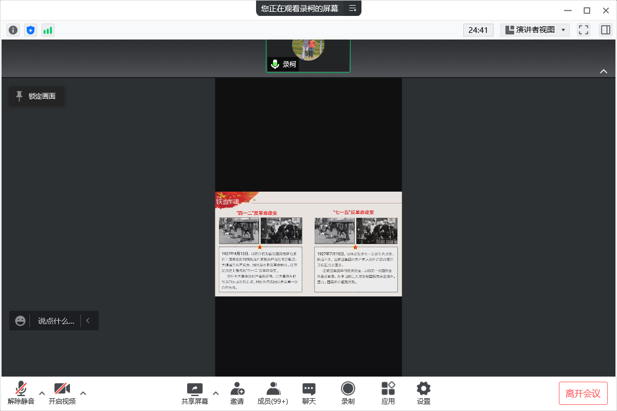
Task: Open the 演讲者视图 layout dropdown
Action: (x=535, y=30)
